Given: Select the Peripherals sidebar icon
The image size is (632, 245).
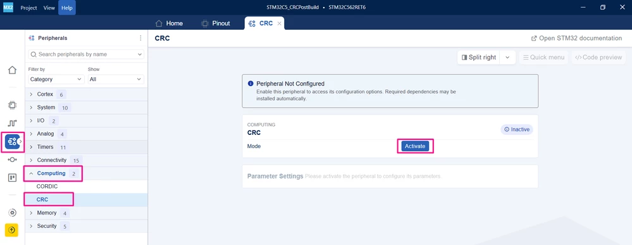Looking at the screenshot, I should click(12, 142).
